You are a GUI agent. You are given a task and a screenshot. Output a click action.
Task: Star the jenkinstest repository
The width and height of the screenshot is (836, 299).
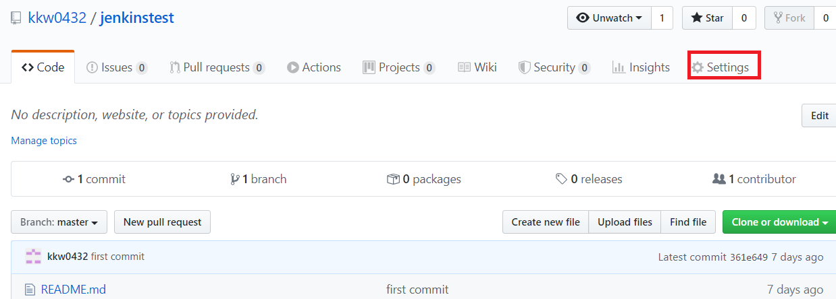pyautogui.click(x=707, y=18)
